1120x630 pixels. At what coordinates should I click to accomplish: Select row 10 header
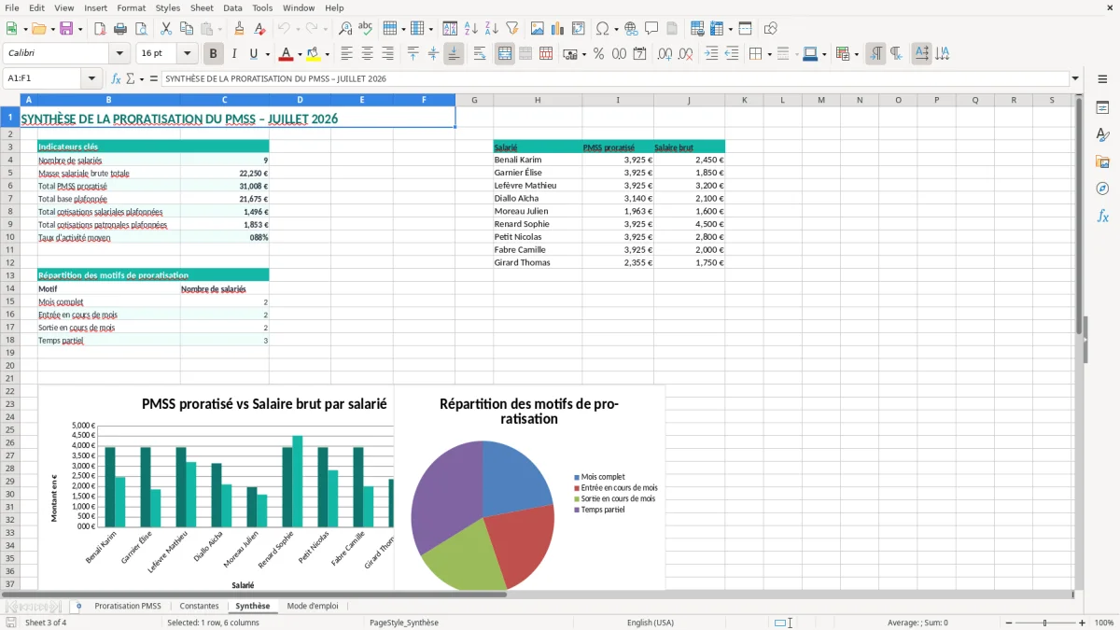point(10,237)
